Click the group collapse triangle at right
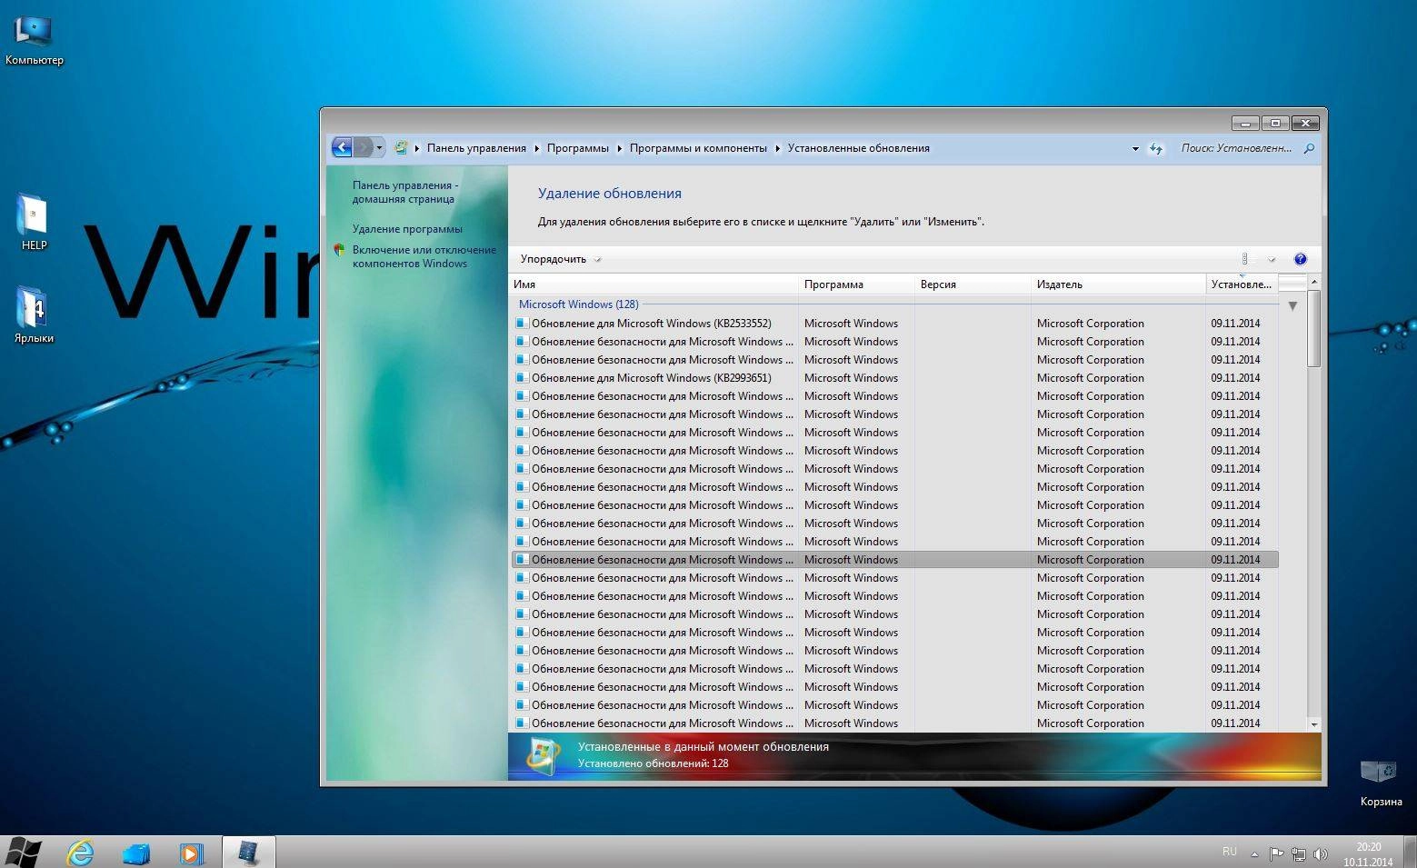 [x=1292, y=306]
